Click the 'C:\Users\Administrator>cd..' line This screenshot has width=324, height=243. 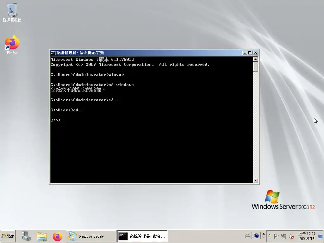[x=84, y=100]
